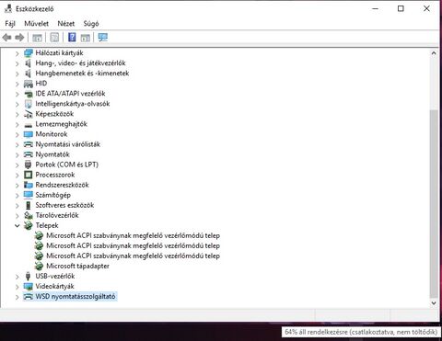Select the Rendszereszközök label
The image size is (442, 341).
62,185
